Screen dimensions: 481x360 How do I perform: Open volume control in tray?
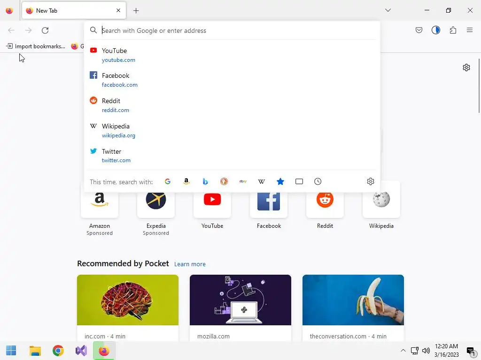point(426,351)
